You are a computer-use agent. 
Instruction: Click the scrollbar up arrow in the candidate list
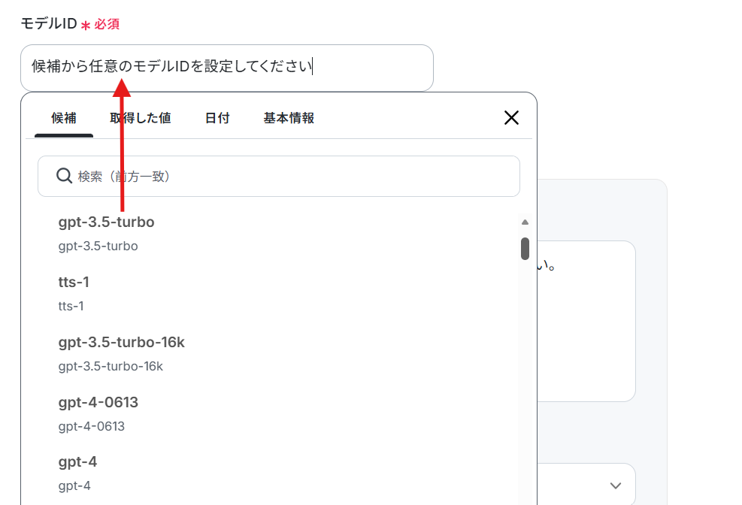click(x=525, y=222)
